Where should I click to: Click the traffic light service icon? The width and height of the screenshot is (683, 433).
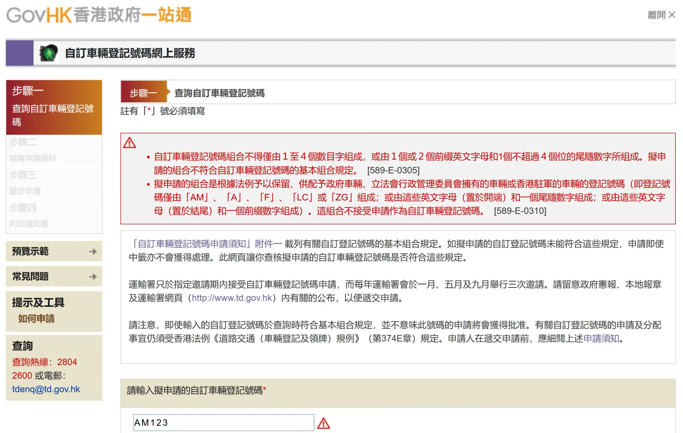coord(48,53)
